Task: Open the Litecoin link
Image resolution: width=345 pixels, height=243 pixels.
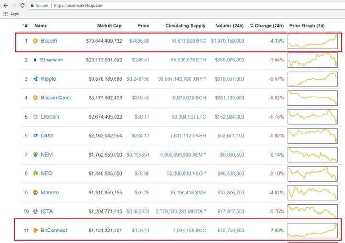Action: click(50, 117)
